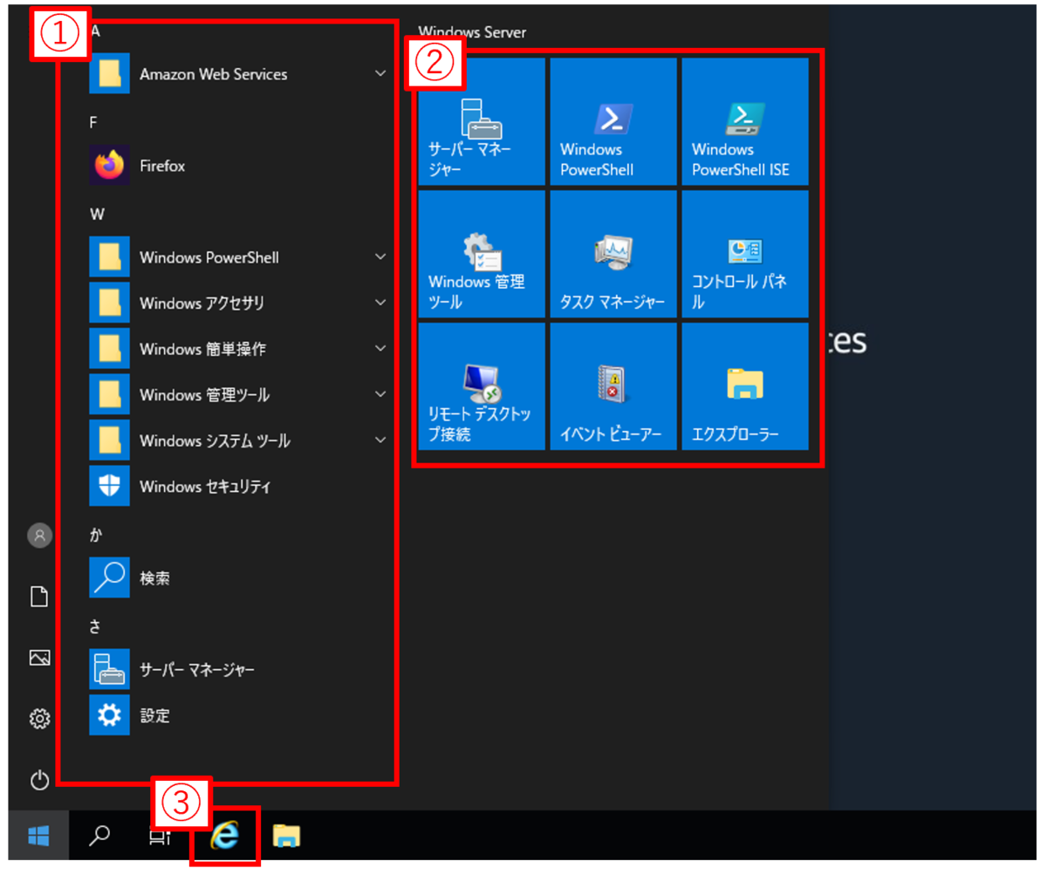Open Documents from the left rail
Screen dimensions: 1047x875
[39, 597]
